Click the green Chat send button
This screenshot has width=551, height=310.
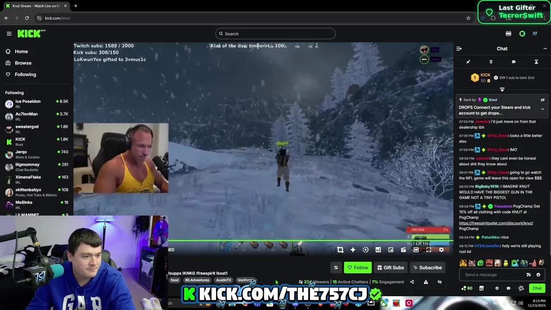(x=537, y=288)
